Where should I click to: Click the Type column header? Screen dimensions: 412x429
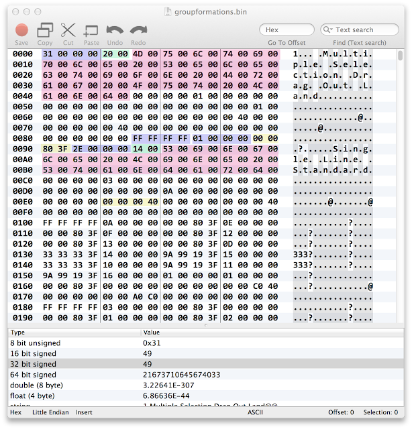74,332
